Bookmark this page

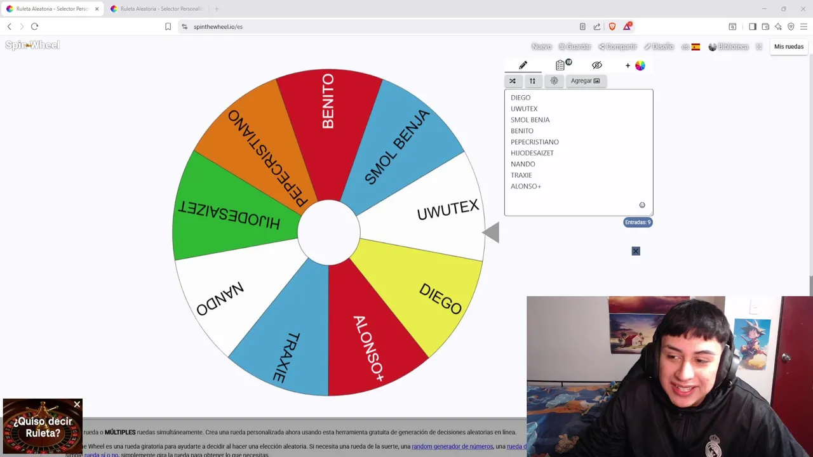pyautogui.click(x=168, y=27)
